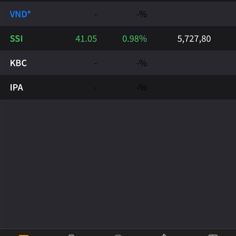
Task: Tap the center bottom navigation bar icon
Action: [118, 234]
